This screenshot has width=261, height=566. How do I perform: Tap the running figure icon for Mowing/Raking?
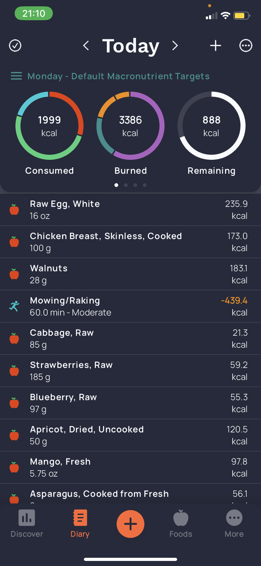[14, 306]
